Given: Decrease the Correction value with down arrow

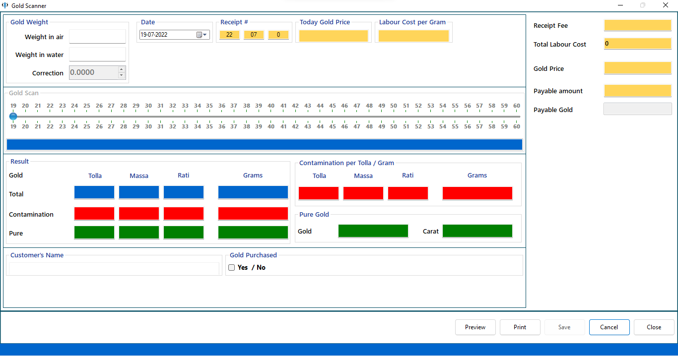Looking at the screenshot, I should [x=122, y=75].
